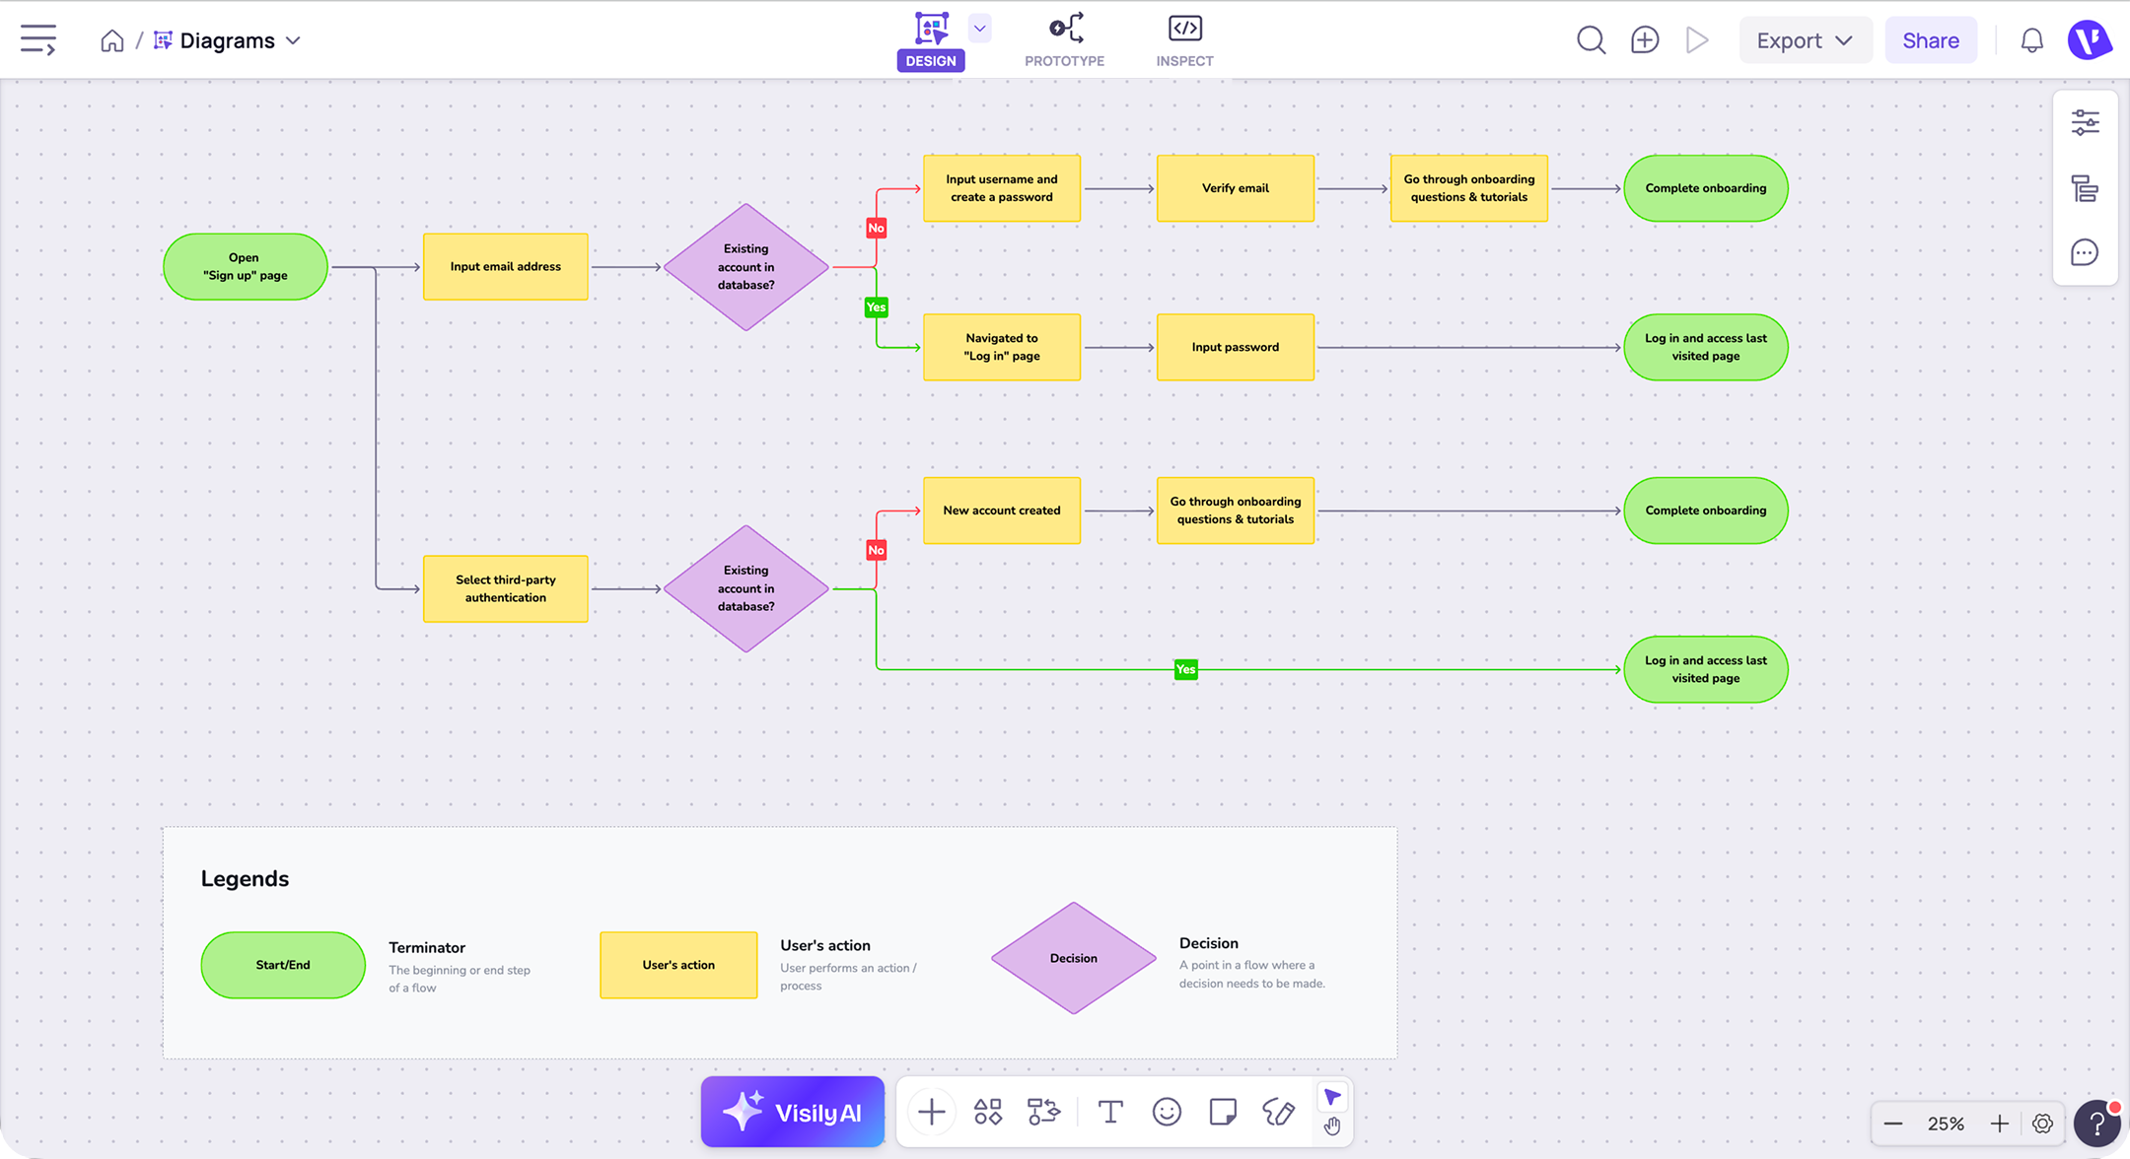
Task: Open the dropdown arrow beside Design
Action: click(x=980, y=29)
